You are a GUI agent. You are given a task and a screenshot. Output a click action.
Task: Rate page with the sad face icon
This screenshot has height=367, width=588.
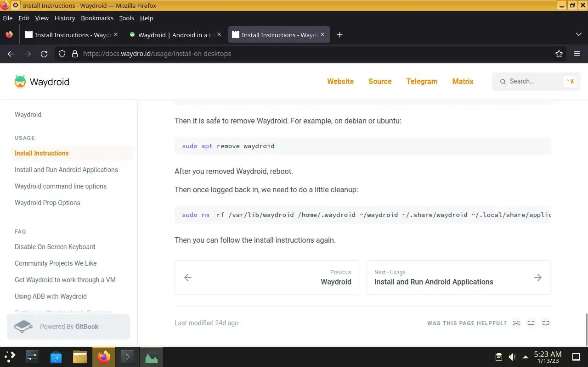[x=516, y=323]
